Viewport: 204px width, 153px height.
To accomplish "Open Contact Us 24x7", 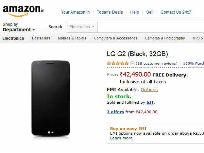I will pyautogui.click(x=176, y=12).
